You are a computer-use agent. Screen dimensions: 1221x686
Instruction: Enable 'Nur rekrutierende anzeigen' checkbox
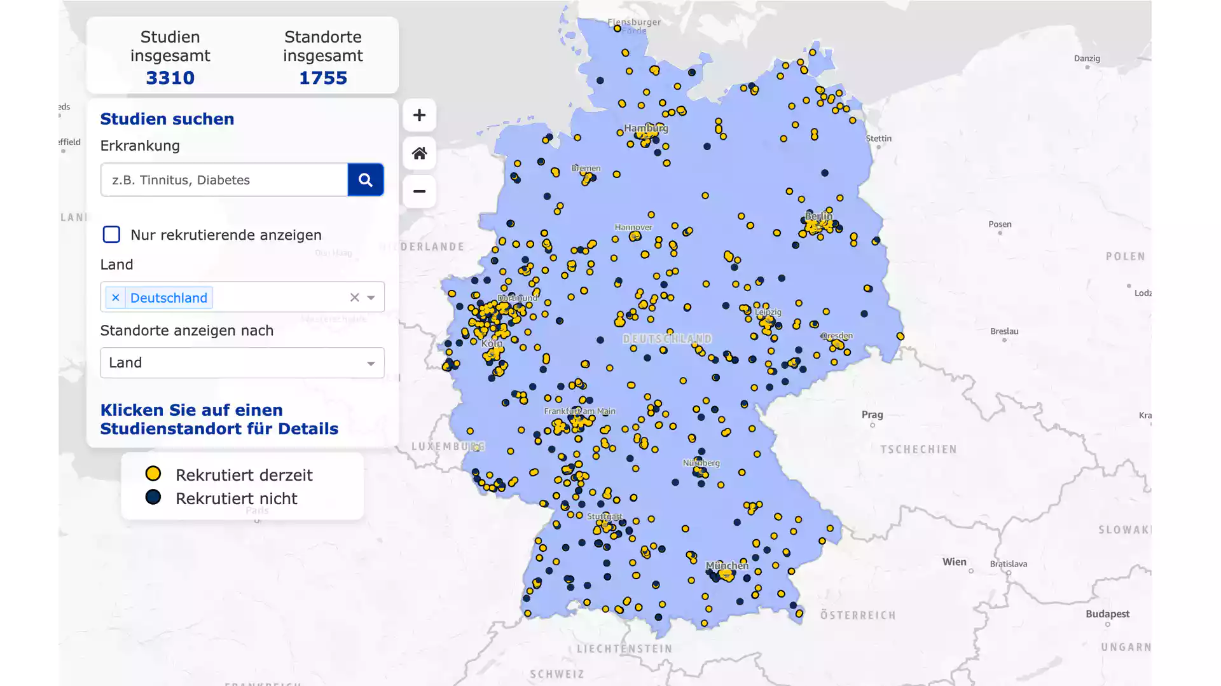coord(111,235)
